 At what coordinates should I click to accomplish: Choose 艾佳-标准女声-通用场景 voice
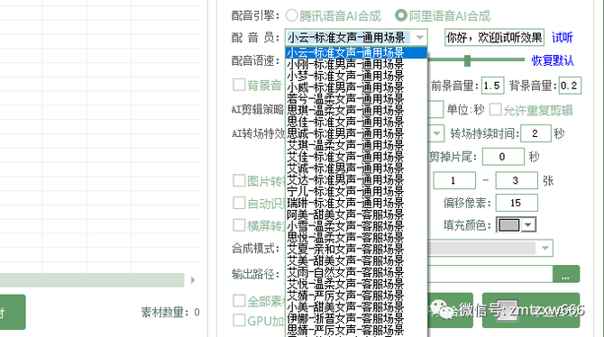[x=356, y=157]
